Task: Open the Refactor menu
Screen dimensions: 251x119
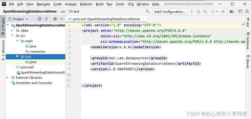Action: [x=86, y=4]
